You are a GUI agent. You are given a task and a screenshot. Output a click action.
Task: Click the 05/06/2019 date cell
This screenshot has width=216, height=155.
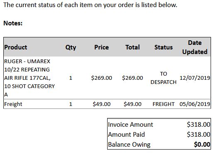pos(195,104)
